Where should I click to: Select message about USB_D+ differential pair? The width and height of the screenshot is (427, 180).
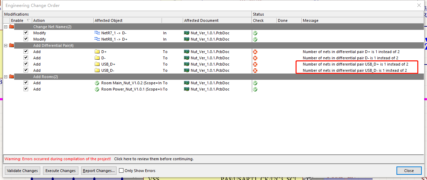(356, 64)
